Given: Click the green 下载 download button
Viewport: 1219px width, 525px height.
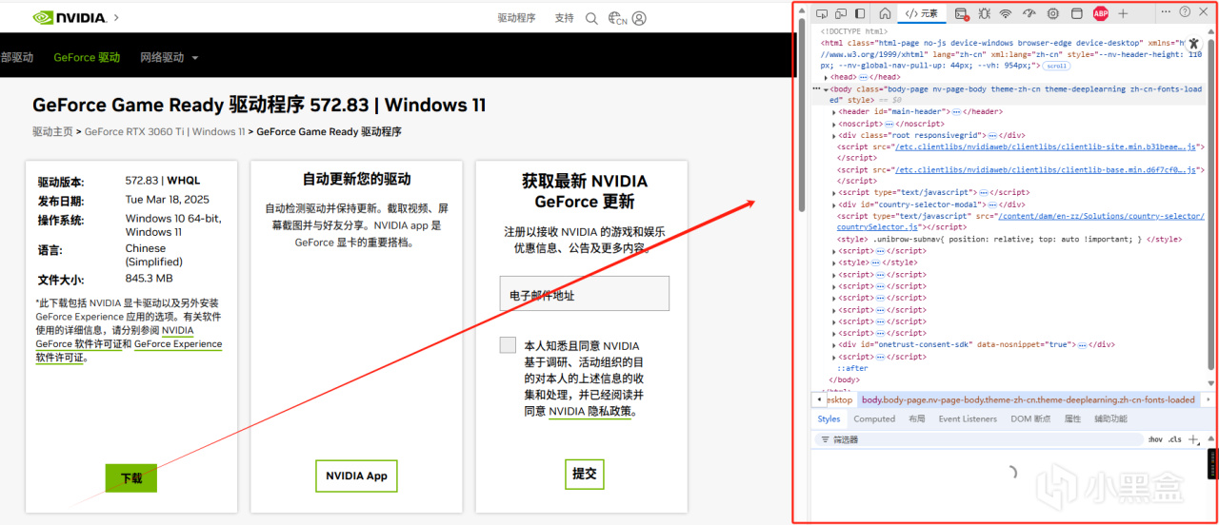Looking at the screenshot, I should tap(130, 477).
